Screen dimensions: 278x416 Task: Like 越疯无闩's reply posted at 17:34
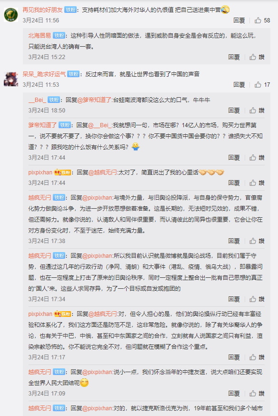pyautogui.click(x=257, y=299)
